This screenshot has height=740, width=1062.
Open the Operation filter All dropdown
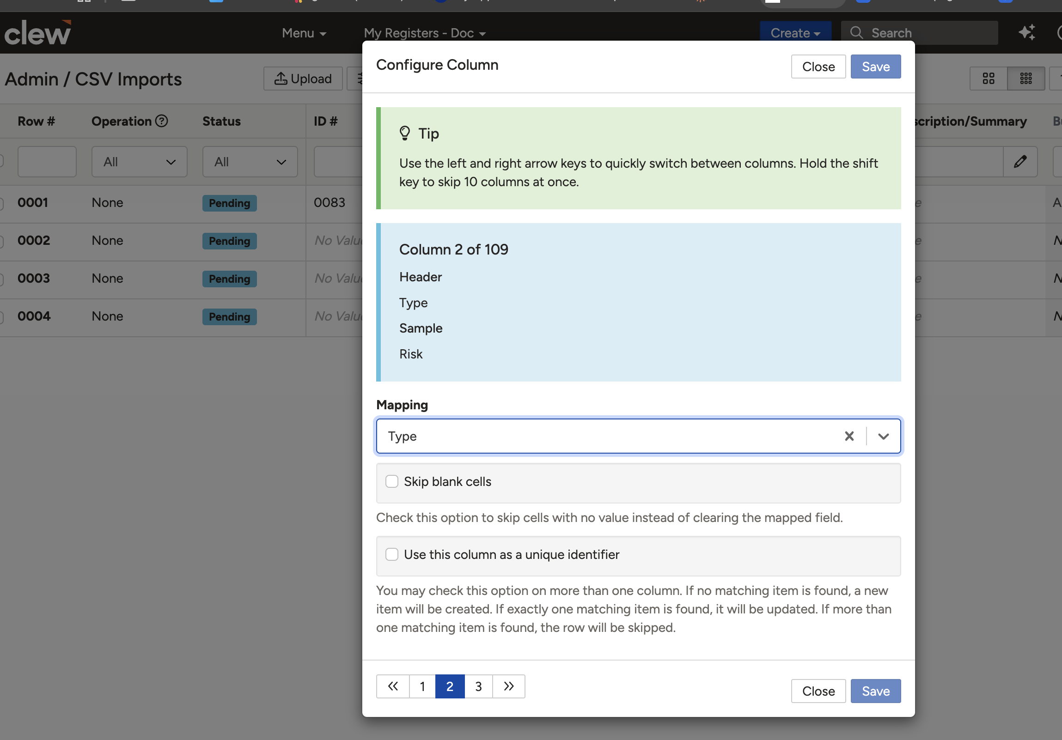[x=139, y=162]
